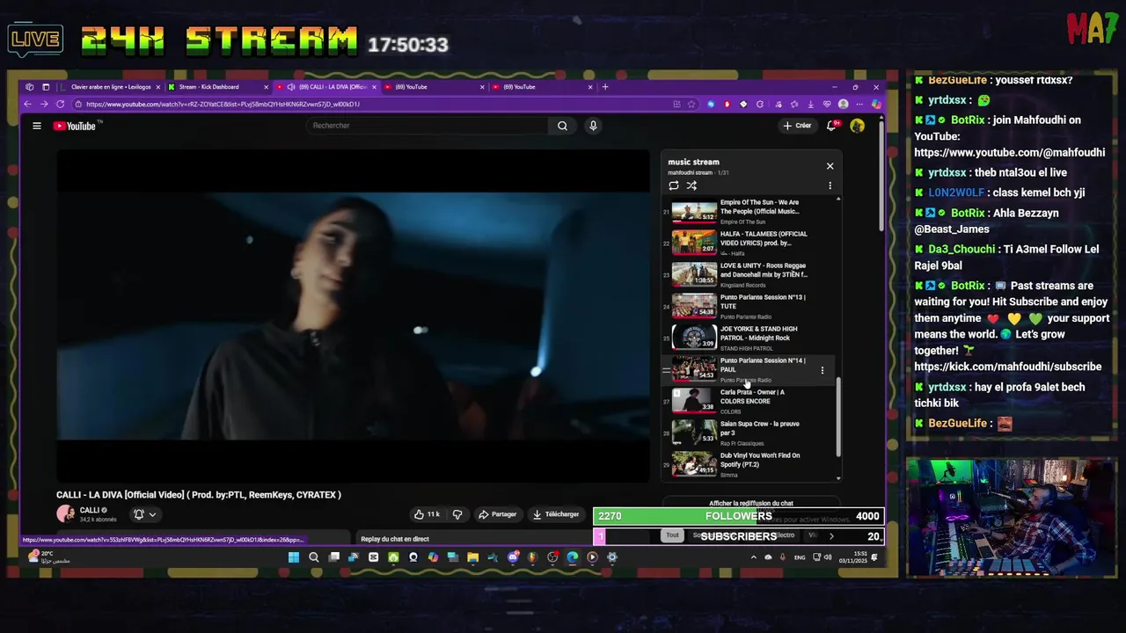Open browser profile icon in toolbar
The image size is (1126, 633).
(844, 105)
